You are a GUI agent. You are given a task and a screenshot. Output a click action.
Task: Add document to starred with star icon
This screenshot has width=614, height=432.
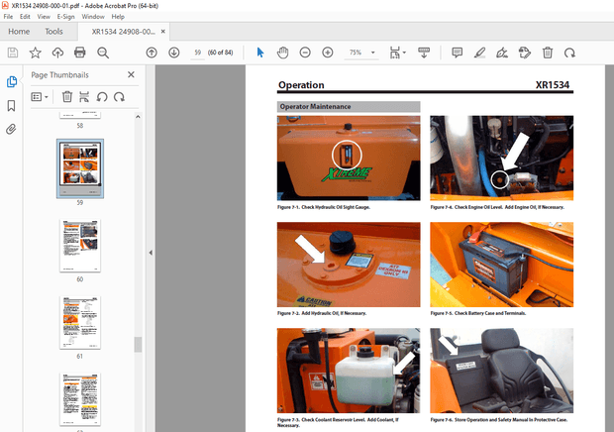[x=36, y=53]
